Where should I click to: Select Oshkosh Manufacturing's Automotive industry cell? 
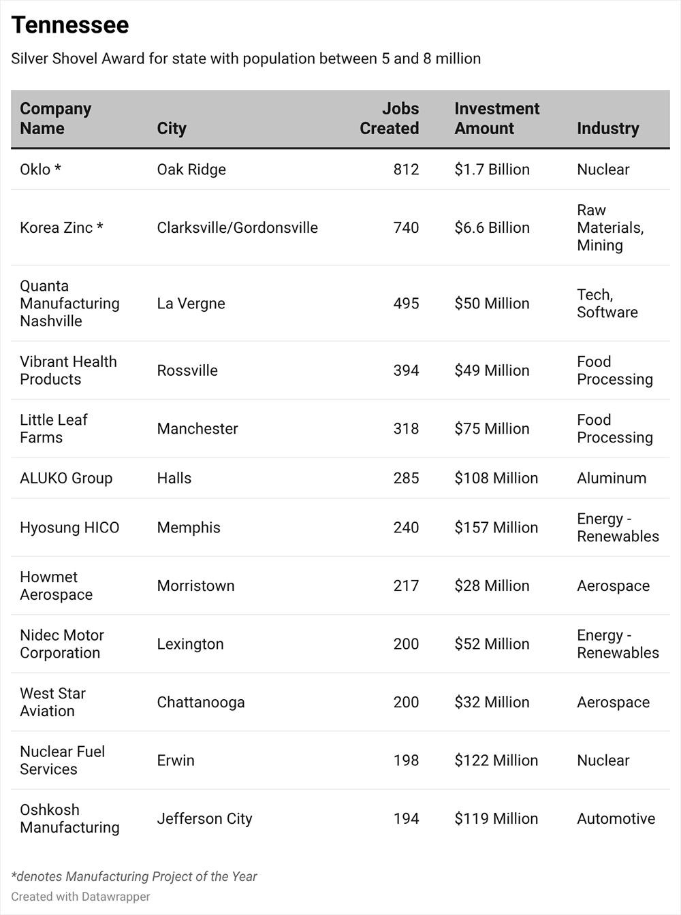pos(616,819)
